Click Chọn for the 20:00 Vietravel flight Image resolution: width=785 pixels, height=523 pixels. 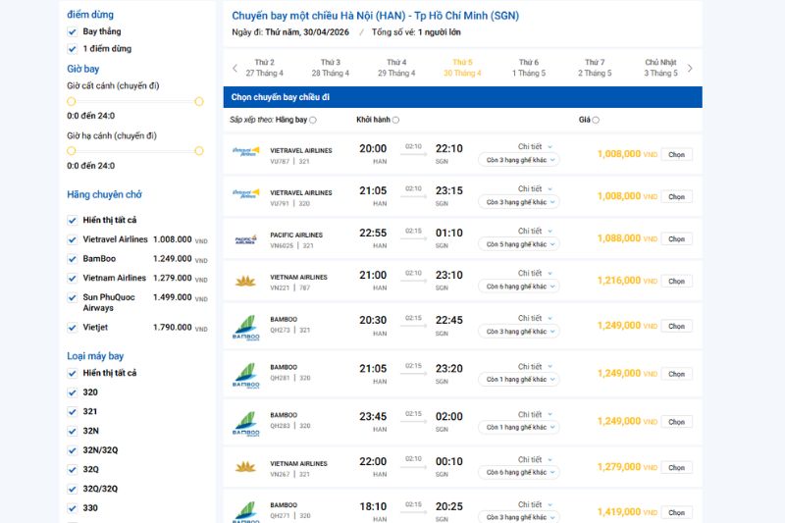coord(676,155)
